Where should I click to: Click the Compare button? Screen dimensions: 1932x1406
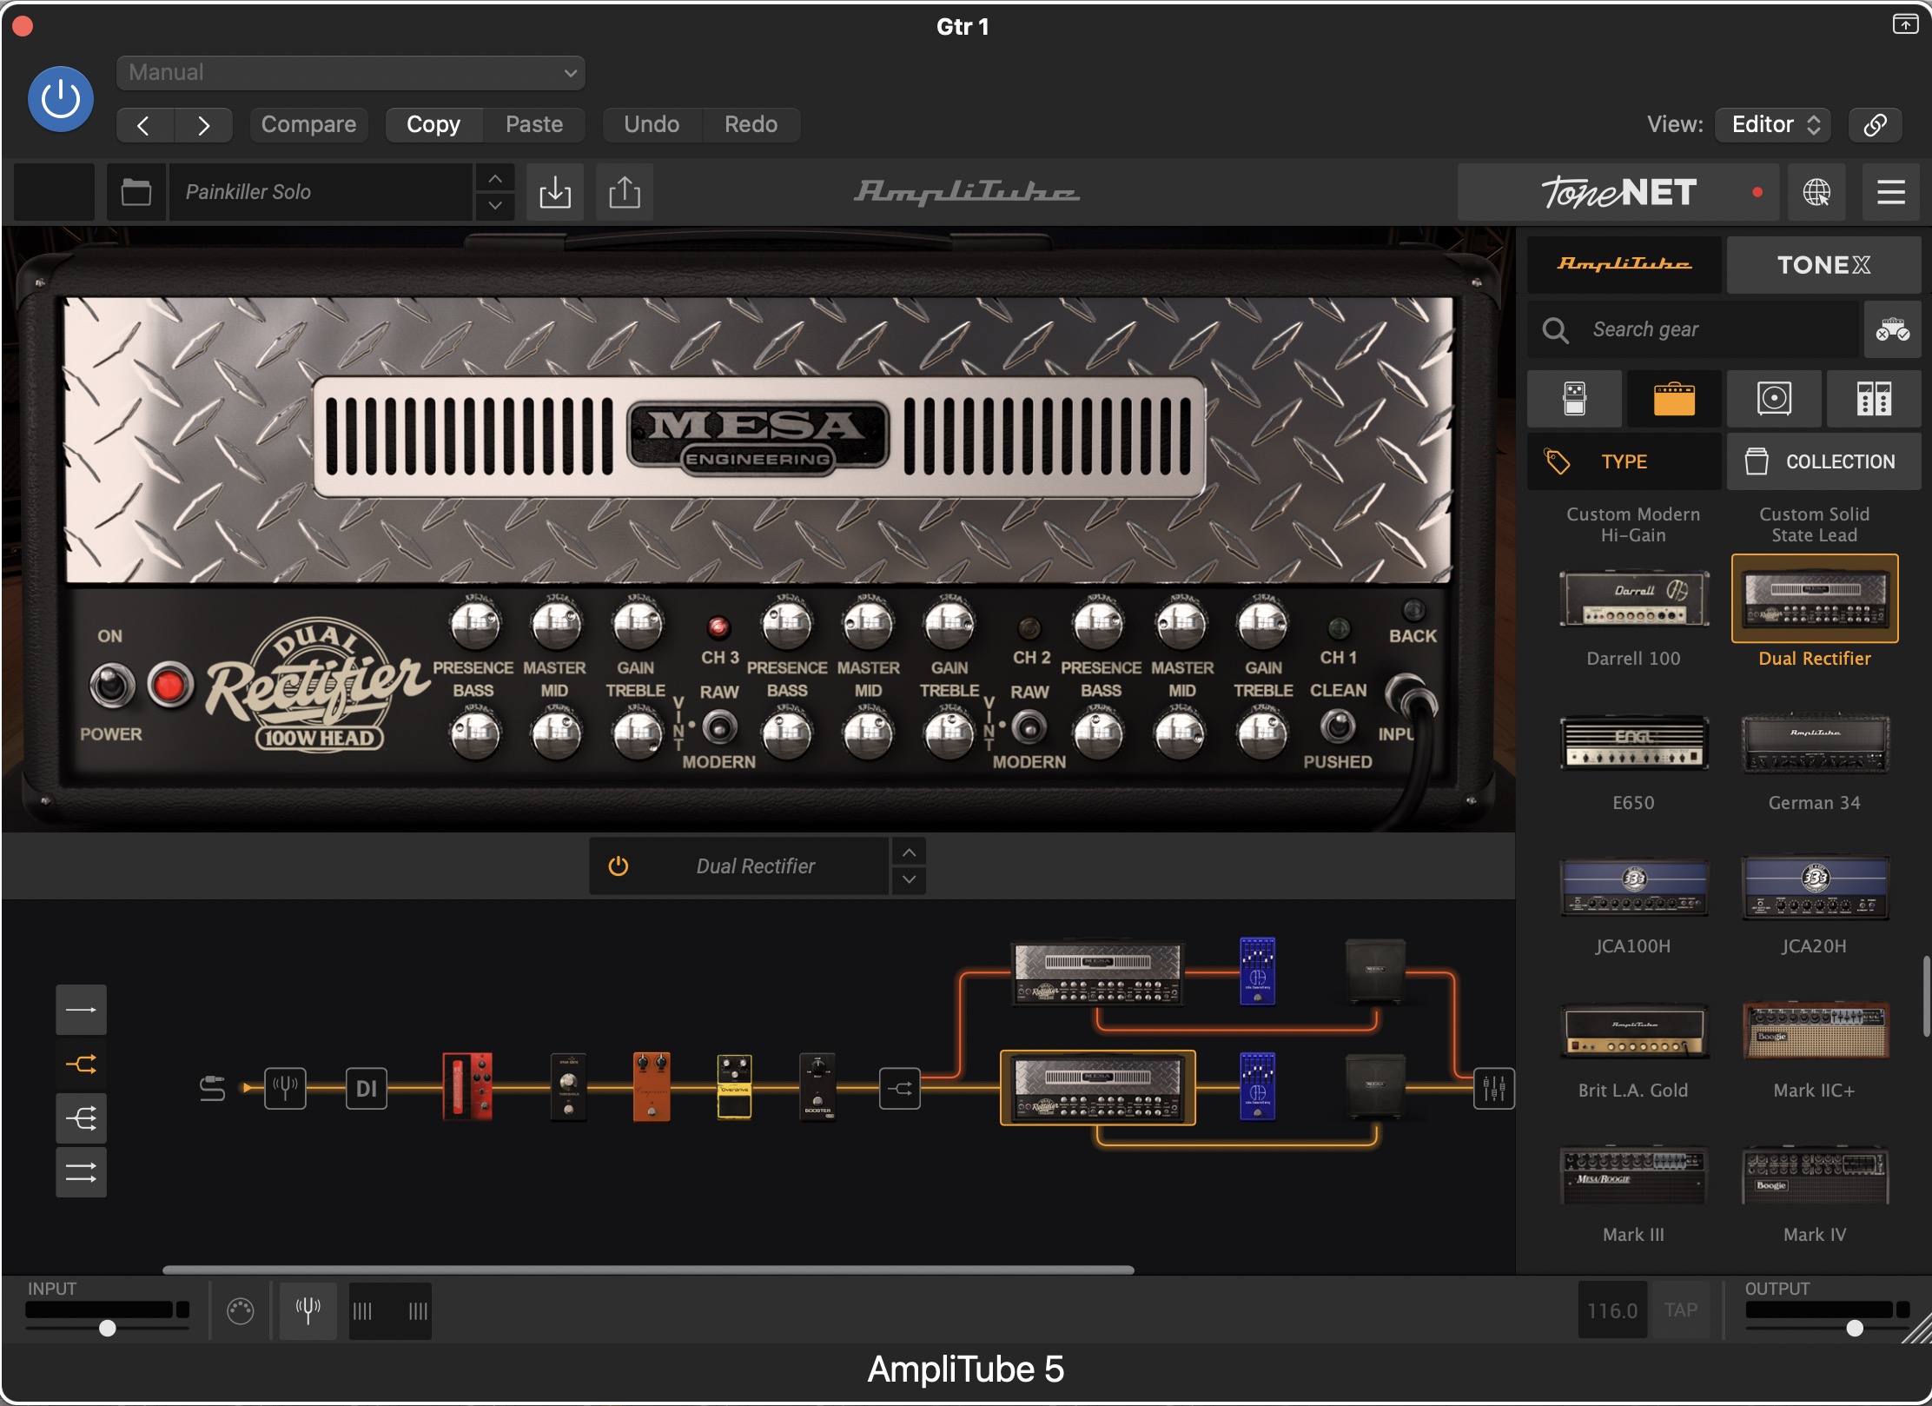point(308,124)
